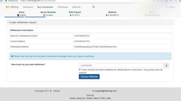Click the Balance bitcoin icon

pos(107,15)
